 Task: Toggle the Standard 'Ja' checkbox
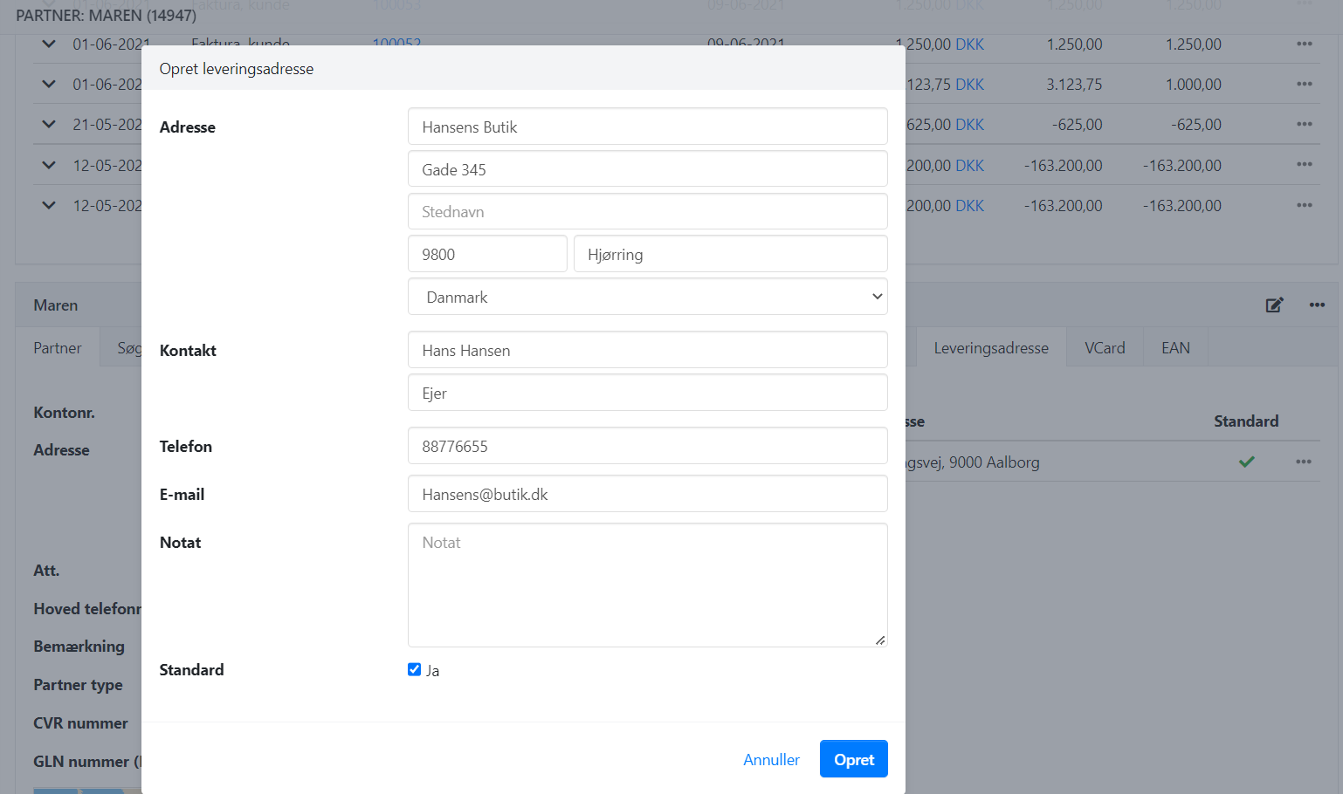pyautogui.click(x=414, y=669)
